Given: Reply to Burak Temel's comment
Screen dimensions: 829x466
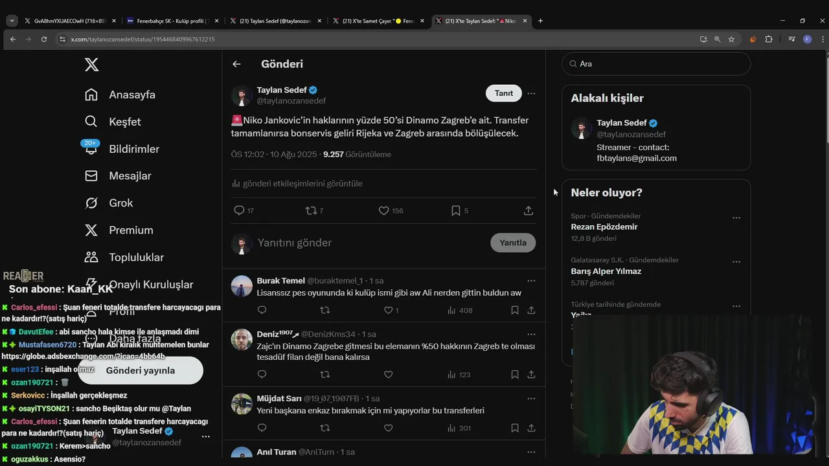Looking at the screenshot, I should [262, 310].
